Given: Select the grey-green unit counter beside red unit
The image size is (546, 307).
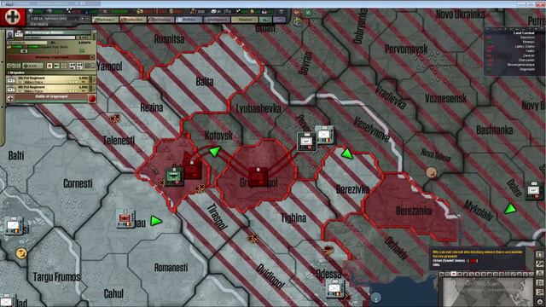Looking at the screenshot, I should 174,177.
